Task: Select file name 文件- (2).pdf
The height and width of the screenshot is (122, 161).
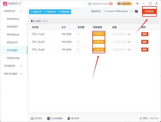Action: click(x=38, y=42)
